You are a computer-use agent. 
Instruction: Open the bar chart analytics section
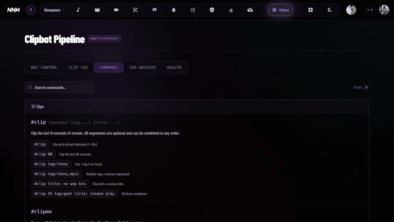pos(231,10)
